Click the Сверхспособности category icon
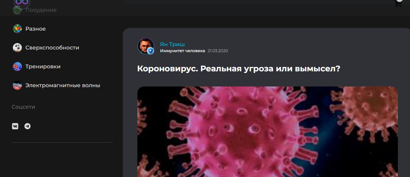Image resolution: width=410 pixels, height=177 pixels. (x=17, y=48)
